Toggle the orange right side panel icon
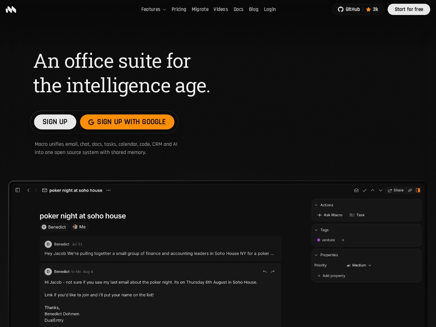The width and height of the screenshot is (436, 327). [x=418, y=190]
